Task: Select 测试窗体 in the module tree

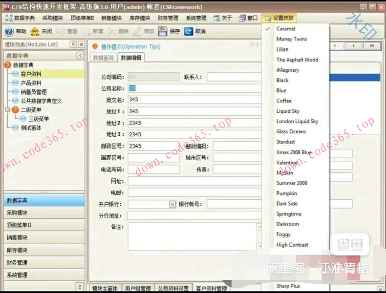Action: [x=31, y=128]
